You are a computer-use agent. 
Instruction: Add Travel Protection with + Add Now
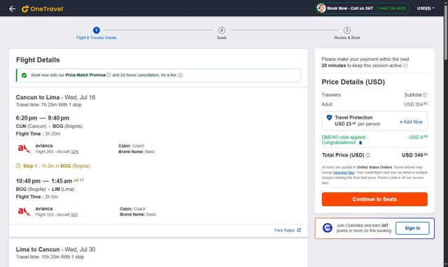411,122
